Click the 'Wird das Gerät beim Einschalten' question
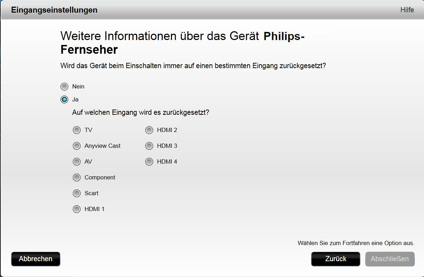 (193, 66)
